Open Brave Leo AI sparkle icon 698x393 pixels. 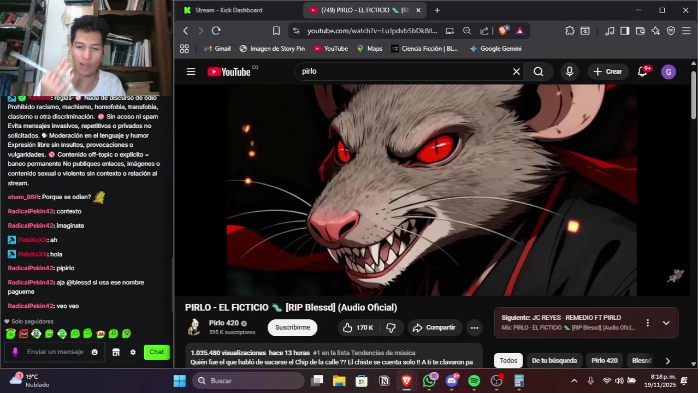coord(655,31)
